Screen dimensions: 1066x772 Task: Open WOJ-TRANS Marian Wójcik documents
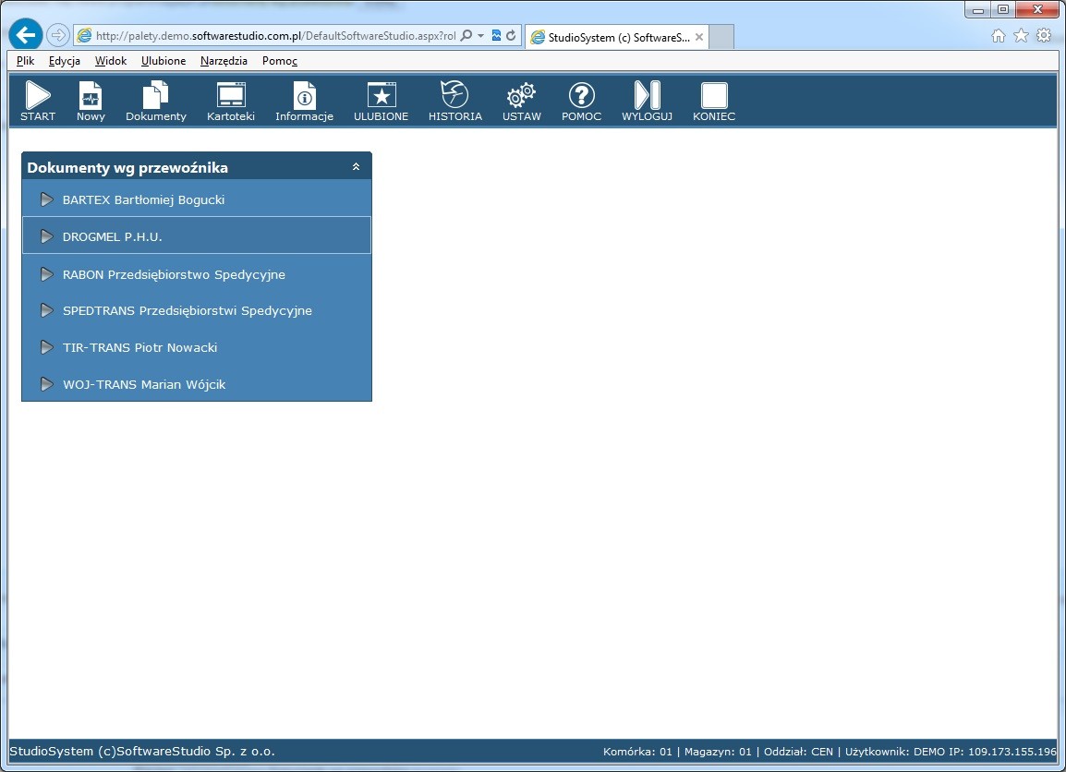point(197,384)
